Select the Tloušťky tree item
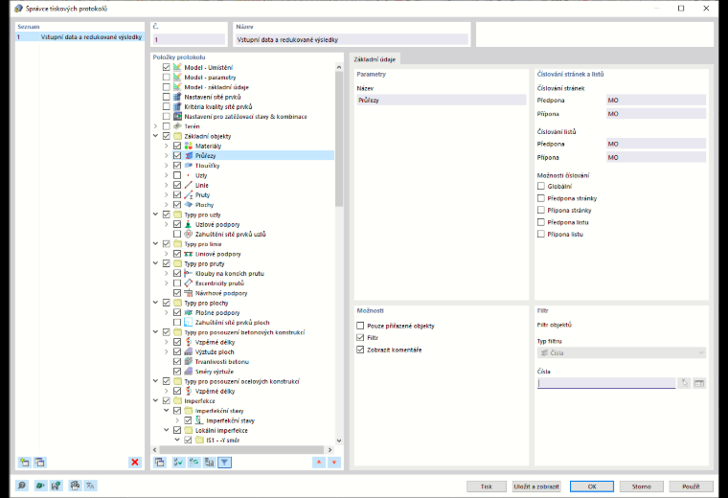Image resolution: width=728 pixels, height=498 pixels. [208, 166]
